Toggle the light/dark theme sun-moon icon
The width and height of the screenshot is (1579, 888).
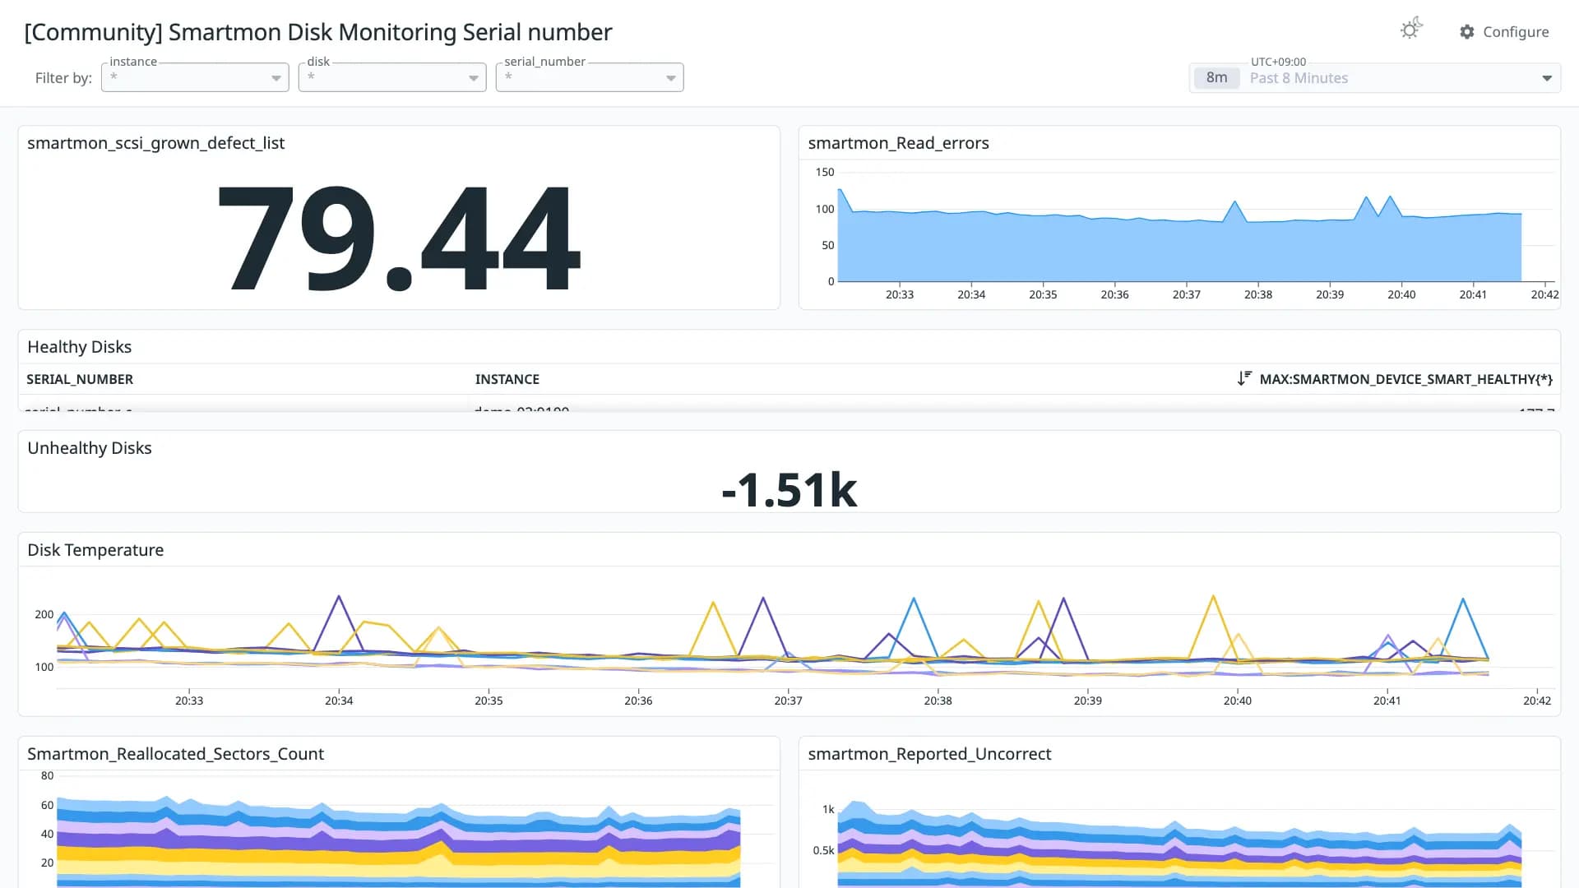(1411, 29)
